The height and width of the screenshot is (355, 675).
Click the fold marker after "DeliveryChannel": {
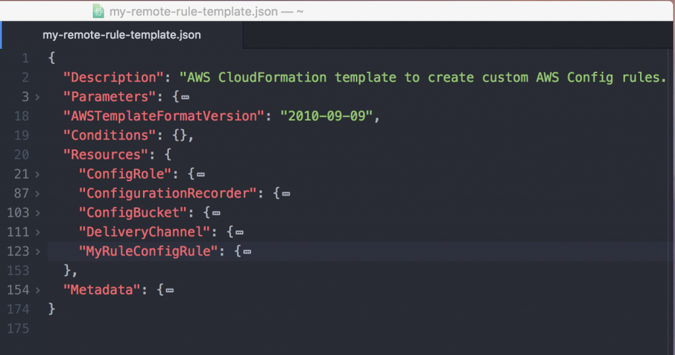tap(239, 232)
